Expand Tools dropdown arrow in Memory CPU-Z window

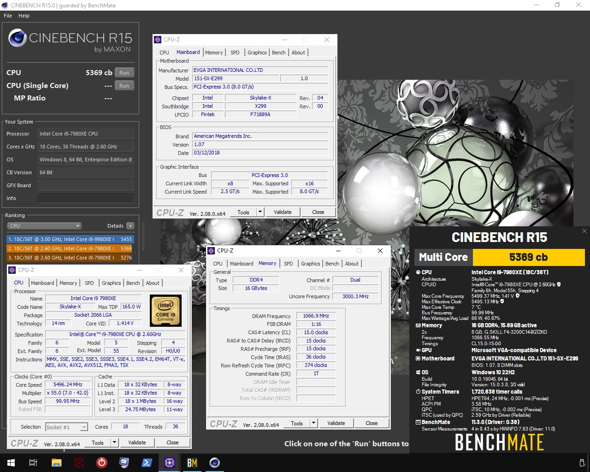(313, 424)
